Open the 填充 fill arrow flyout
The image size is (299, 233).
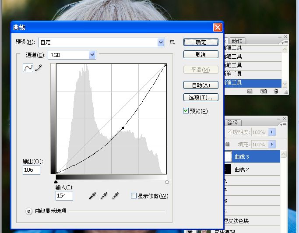click(272, 144)
